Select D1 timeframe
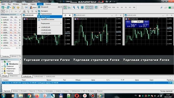The image size is (174, 98). point(126,7)
